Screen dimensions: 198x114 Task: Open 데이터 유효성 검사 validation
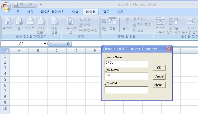pos(190,25)
